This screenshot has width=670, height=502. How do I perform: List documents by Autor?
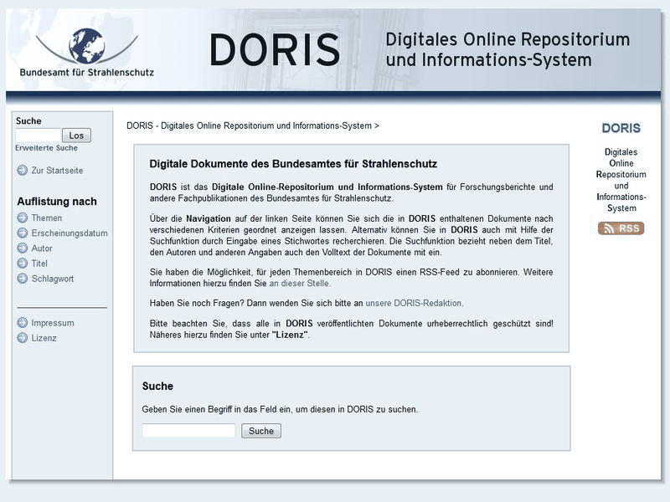[x=42, y=248]
